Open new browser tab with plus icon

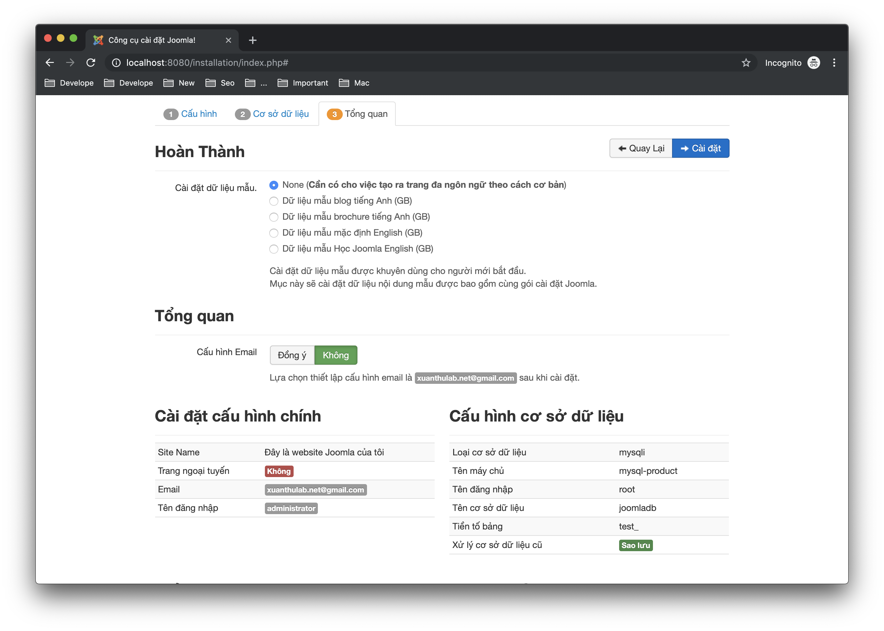(x=253, y=40)
